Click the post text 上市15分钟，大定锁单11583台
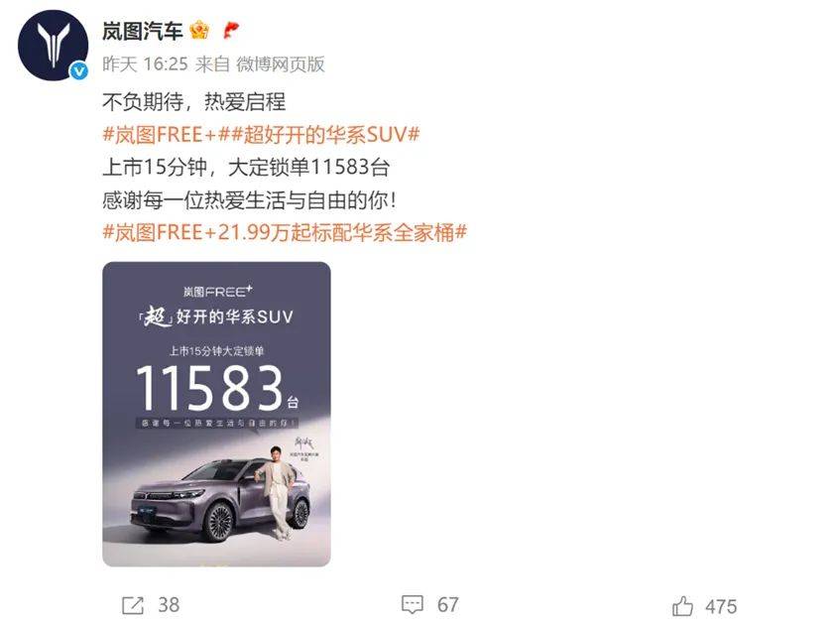This screenshot has height=628, width=838. (x=246, y=168)
